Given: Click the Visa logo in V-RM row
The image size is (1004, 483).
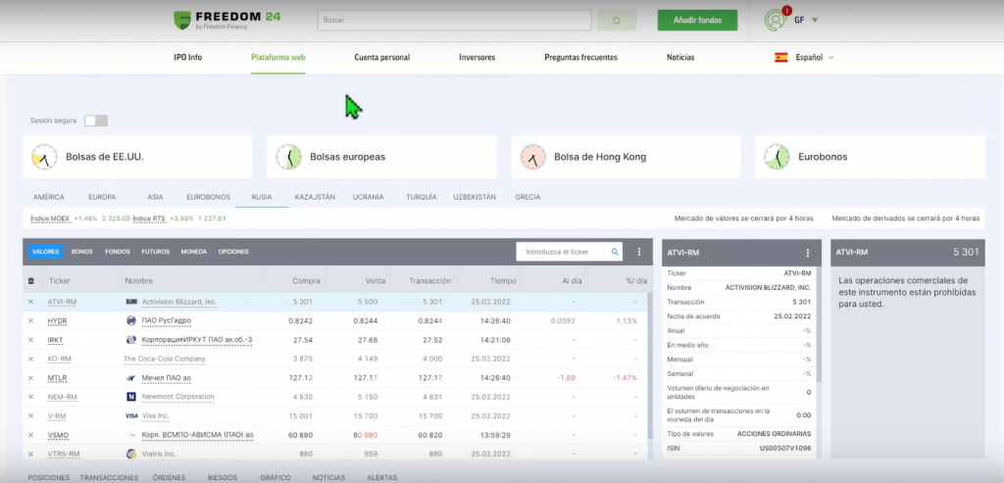Looking at the screenshot, I should pos(131,415).
